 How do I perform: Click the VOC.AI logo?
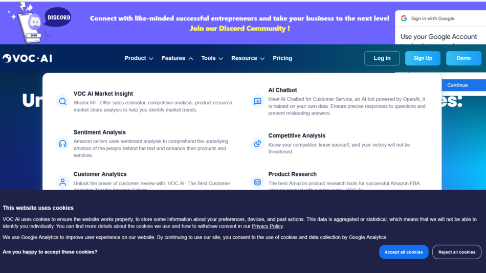tap(28, 58)
